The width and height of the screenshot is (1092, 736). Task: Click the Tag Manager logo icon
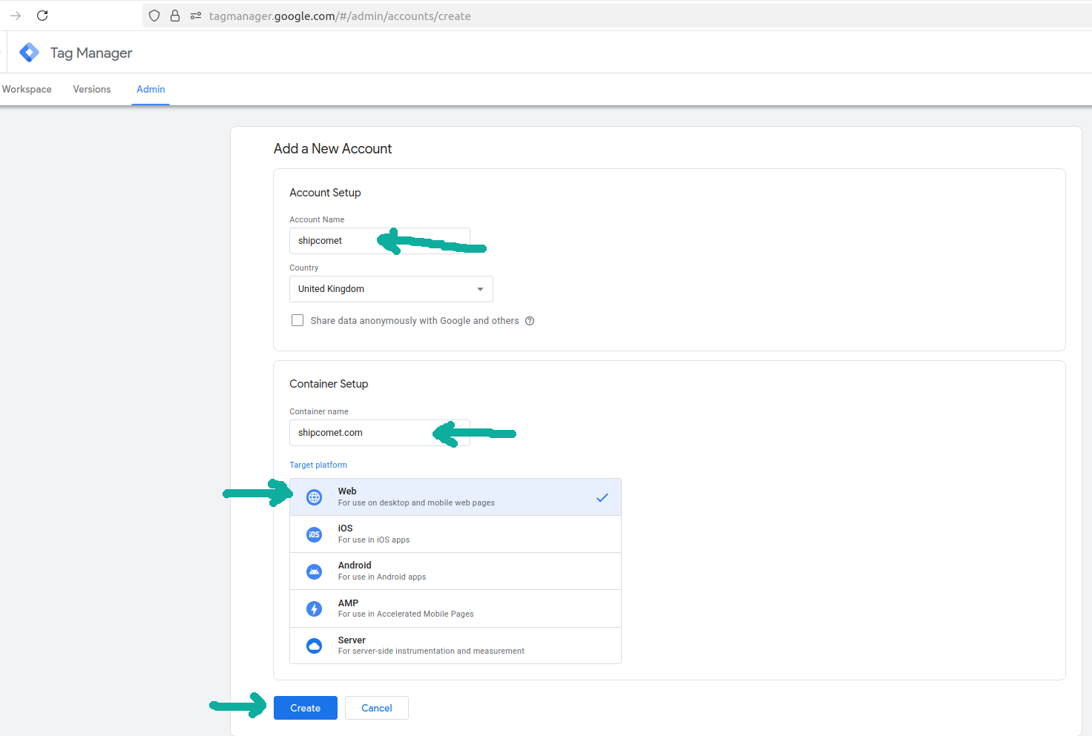point(29,53)
